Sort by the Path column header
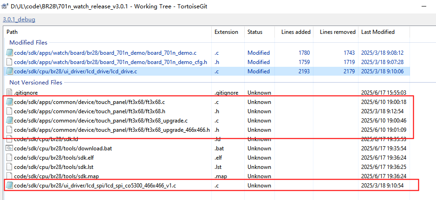 pos(12,32)
